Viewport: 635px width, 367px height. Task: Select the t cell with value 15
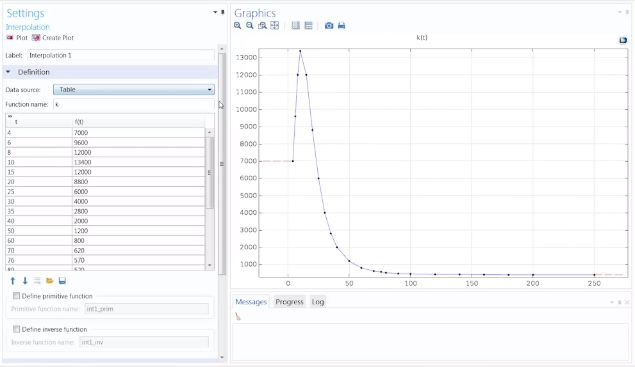click(39, 172)
